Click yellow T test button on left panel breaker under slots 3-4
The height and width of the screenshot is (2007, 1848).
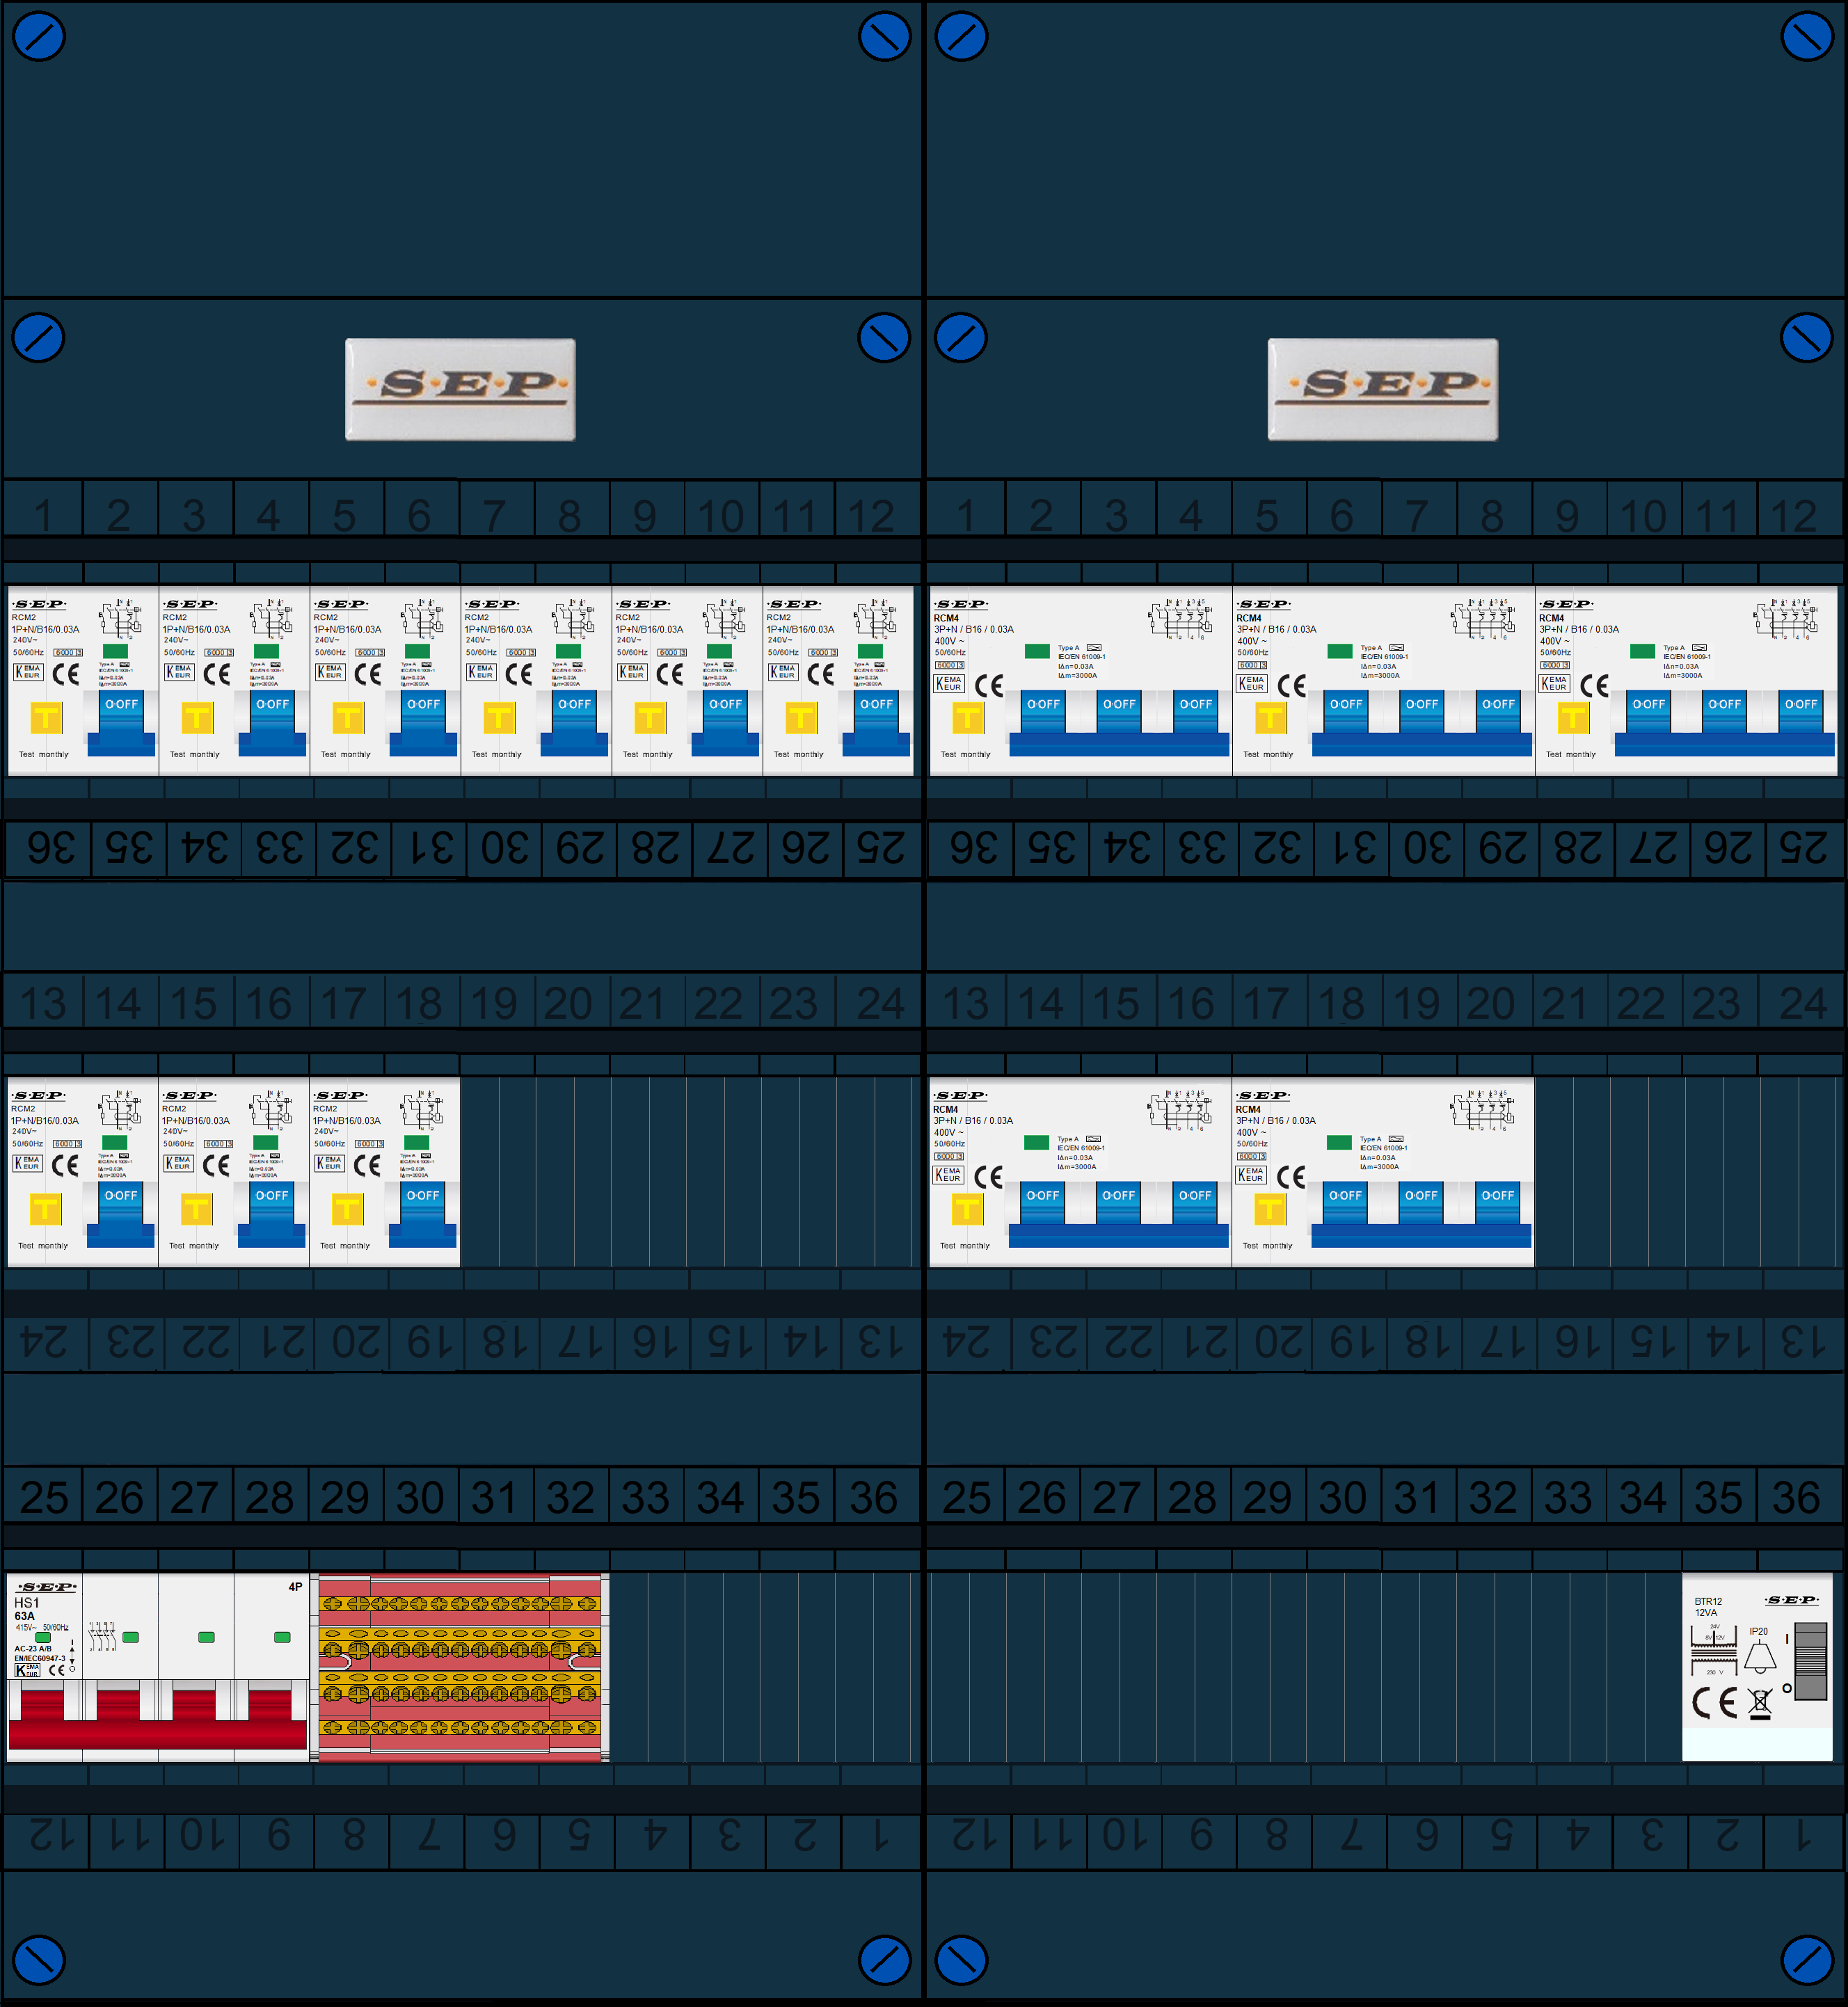(197, 718)
